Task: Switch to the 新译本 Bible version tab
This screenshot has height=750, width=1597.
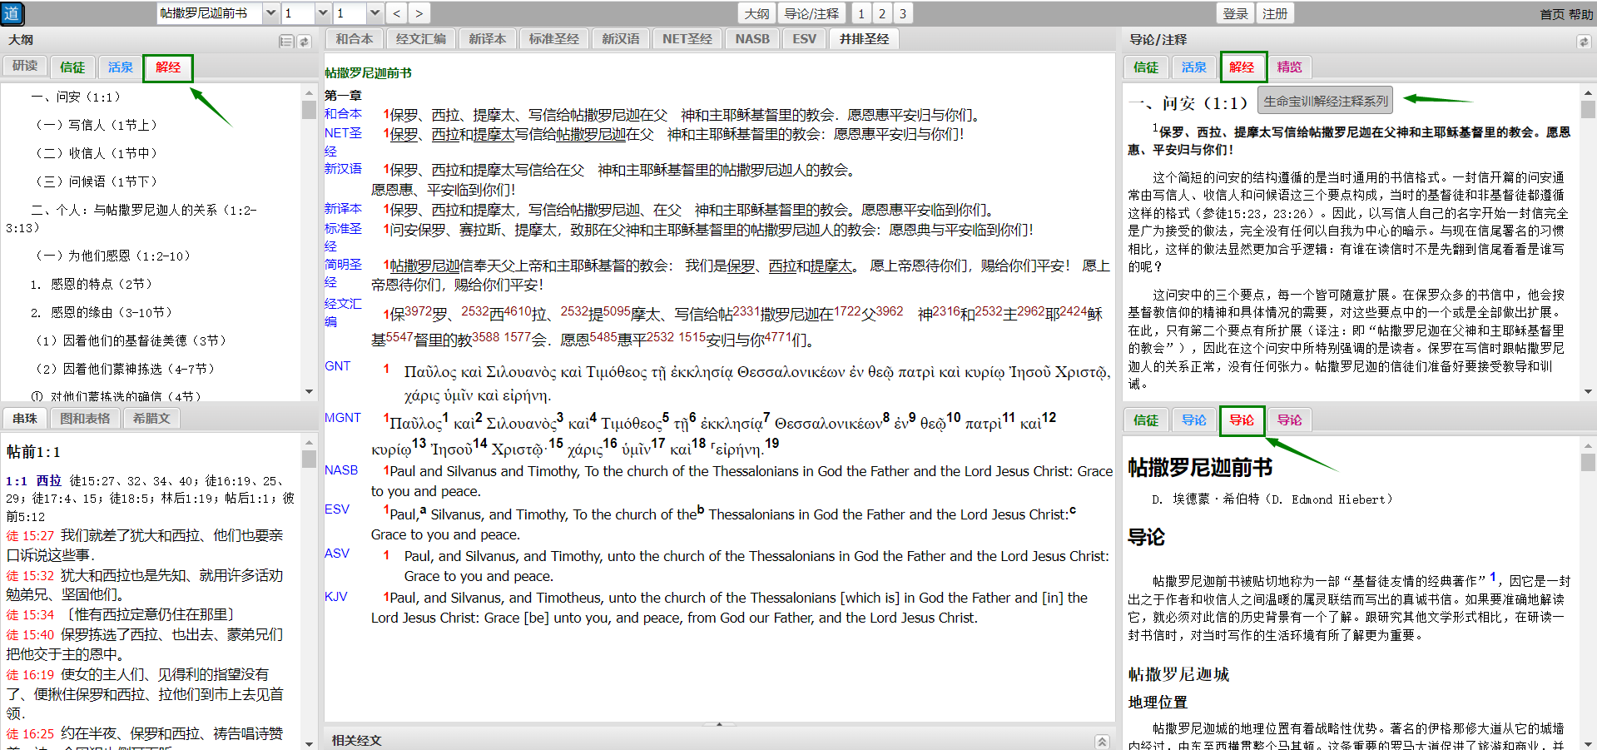Action: [x=487, y=39]
